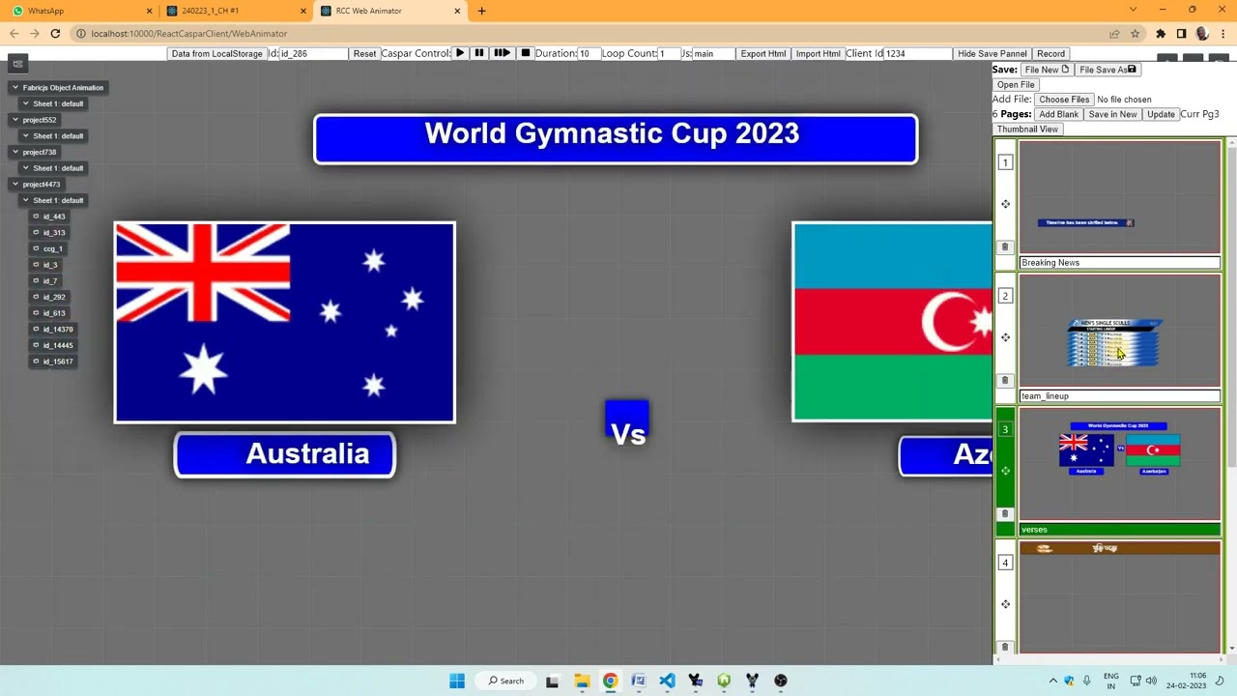Edit the Breaking News page name field
The width and height of the screenshot is (1237, 696).
click(1120, 263)
